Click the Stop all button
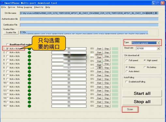The image size is (166, 122). point(142,102)
